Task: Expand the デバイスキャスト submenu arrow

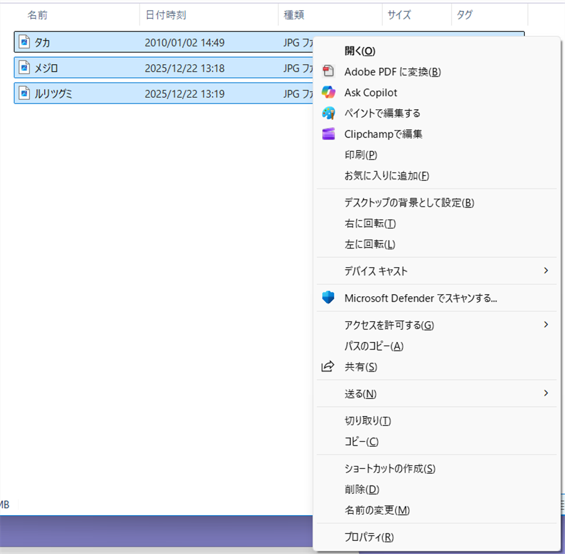Action: coord(546,270)
